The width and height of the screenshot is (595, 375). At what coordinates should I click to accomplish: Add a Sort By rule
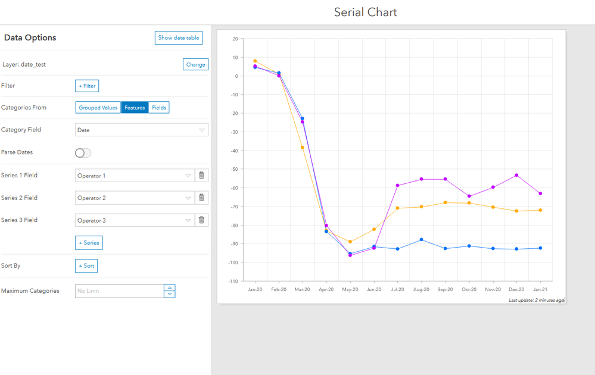coord(86,266)
